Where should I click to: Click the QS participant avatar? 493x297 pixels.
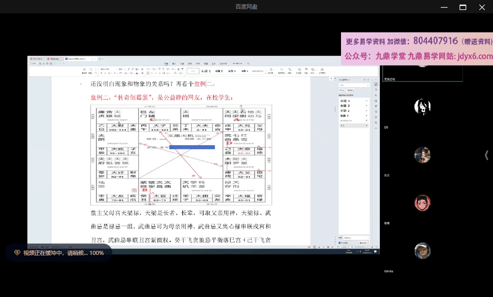(x=422, y=106)
